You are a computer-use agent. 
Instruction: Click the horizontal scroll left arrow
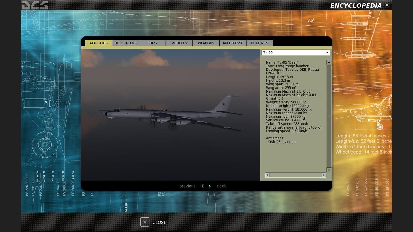click(x=267, y=175)
